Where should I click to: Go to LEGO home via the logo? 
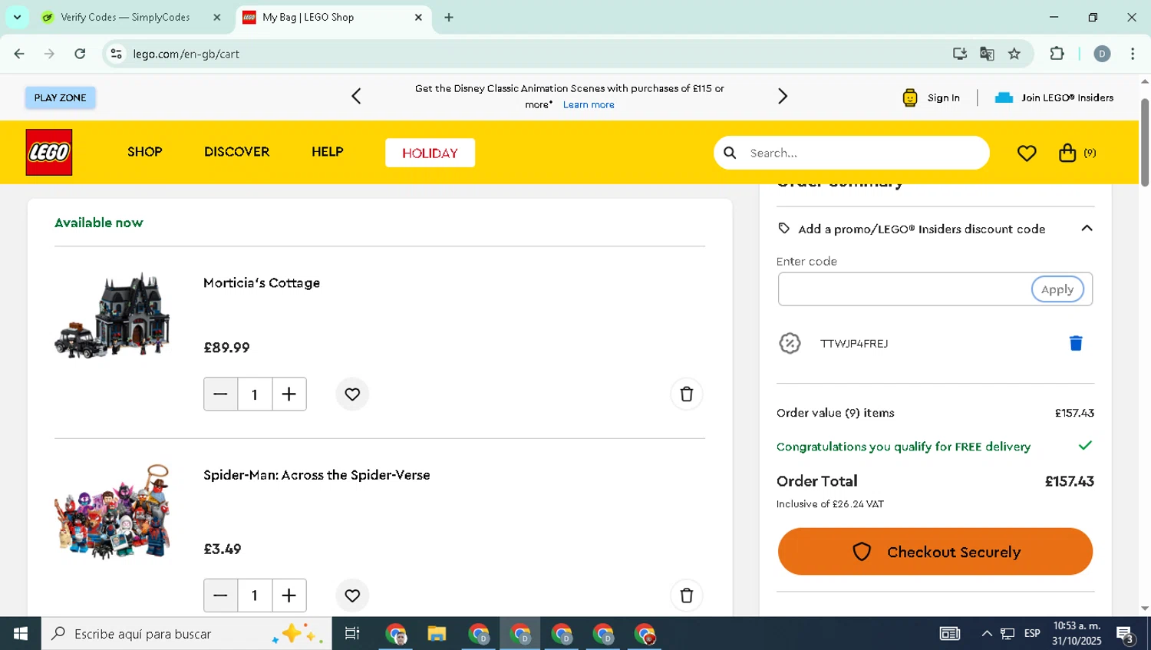point(49,153)
